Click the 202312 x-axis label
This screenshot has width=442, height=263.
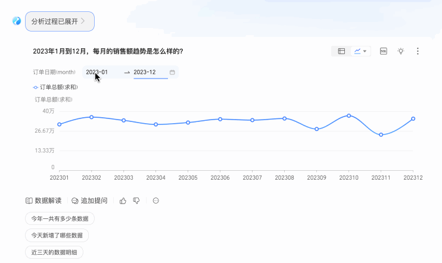413,178
